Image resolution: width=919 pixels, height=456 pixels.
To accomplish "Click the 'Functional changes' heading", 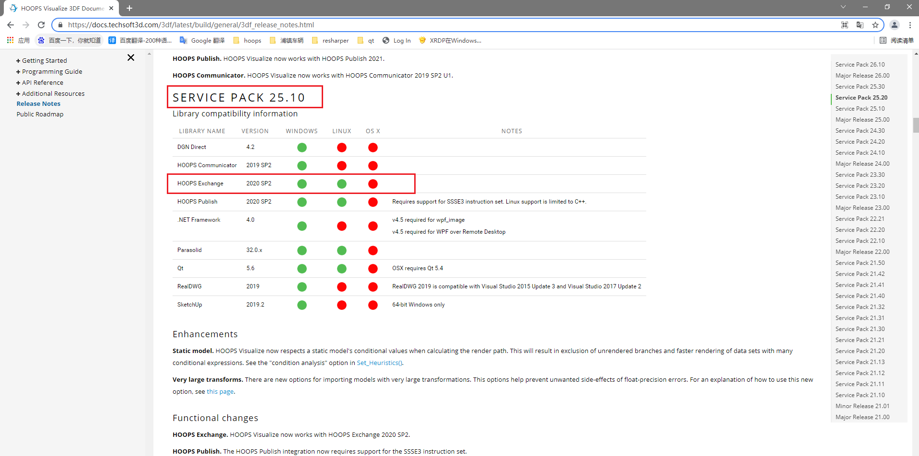I will click(x=215, y=418).
